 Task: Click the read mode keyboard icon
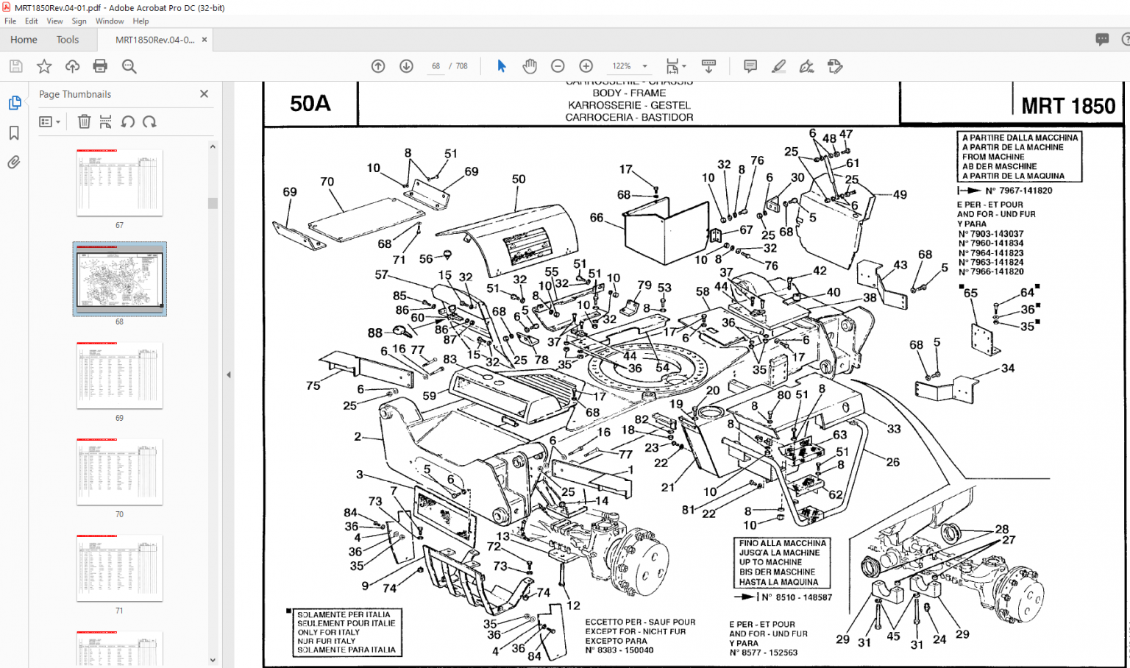pyautogui.click(x=708, y=66)
